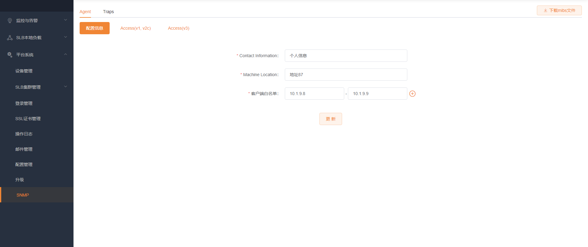
Task: Open the 监控与告警 menu label
Action: [27, 20]
